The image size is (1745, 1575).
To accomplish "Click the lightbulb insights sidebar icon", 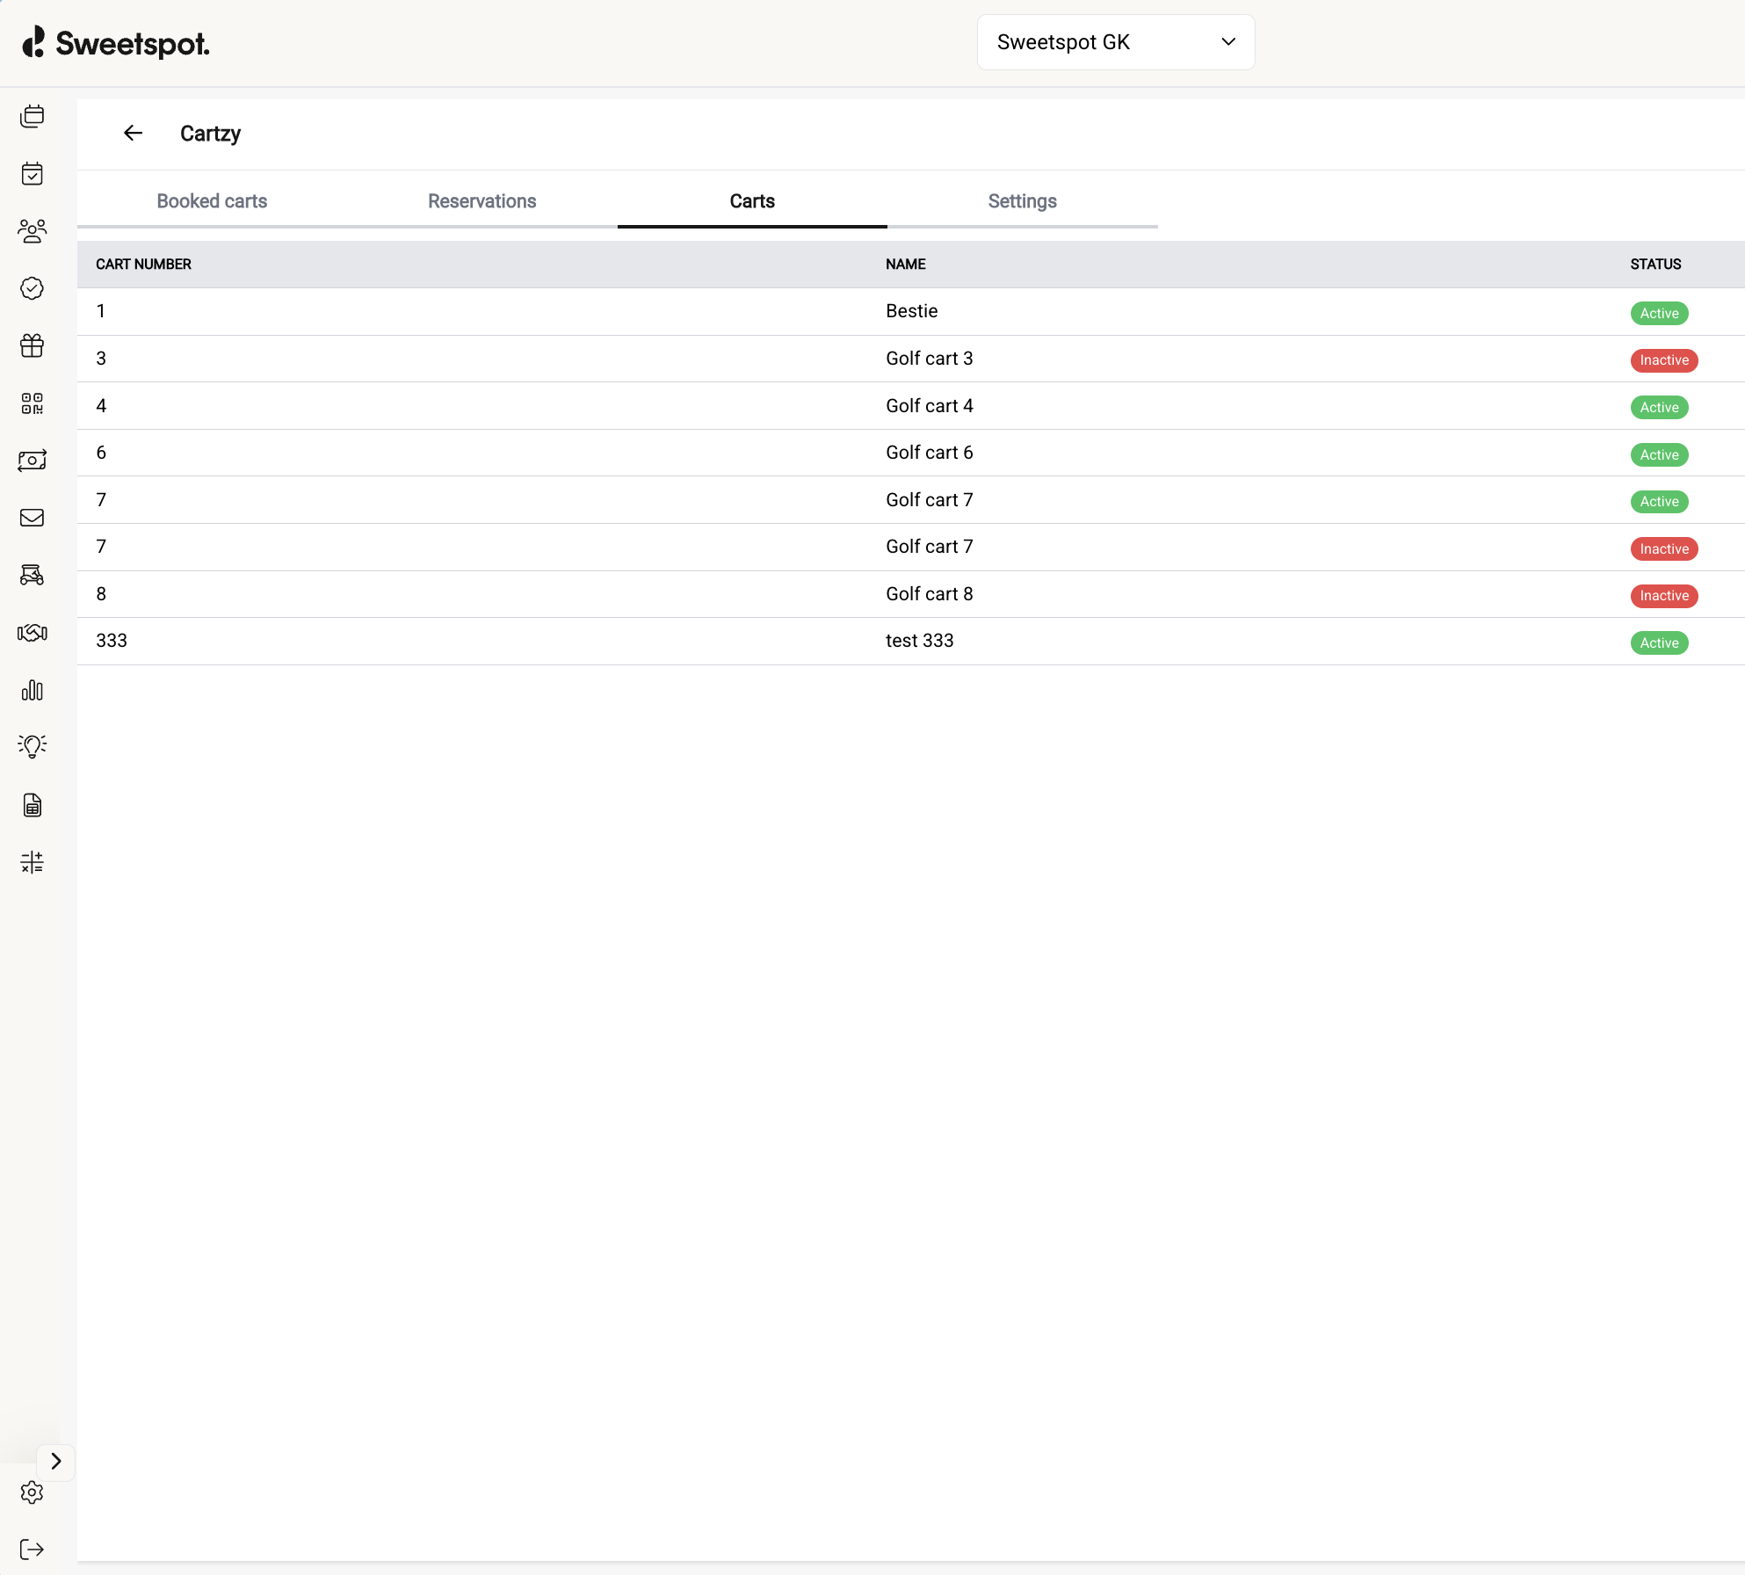I will point(32,746).
